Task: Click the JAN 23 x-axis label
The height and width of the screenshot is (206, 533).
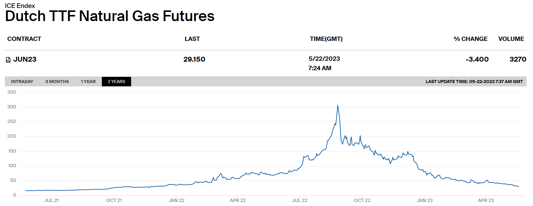Action: coord(424,201)
